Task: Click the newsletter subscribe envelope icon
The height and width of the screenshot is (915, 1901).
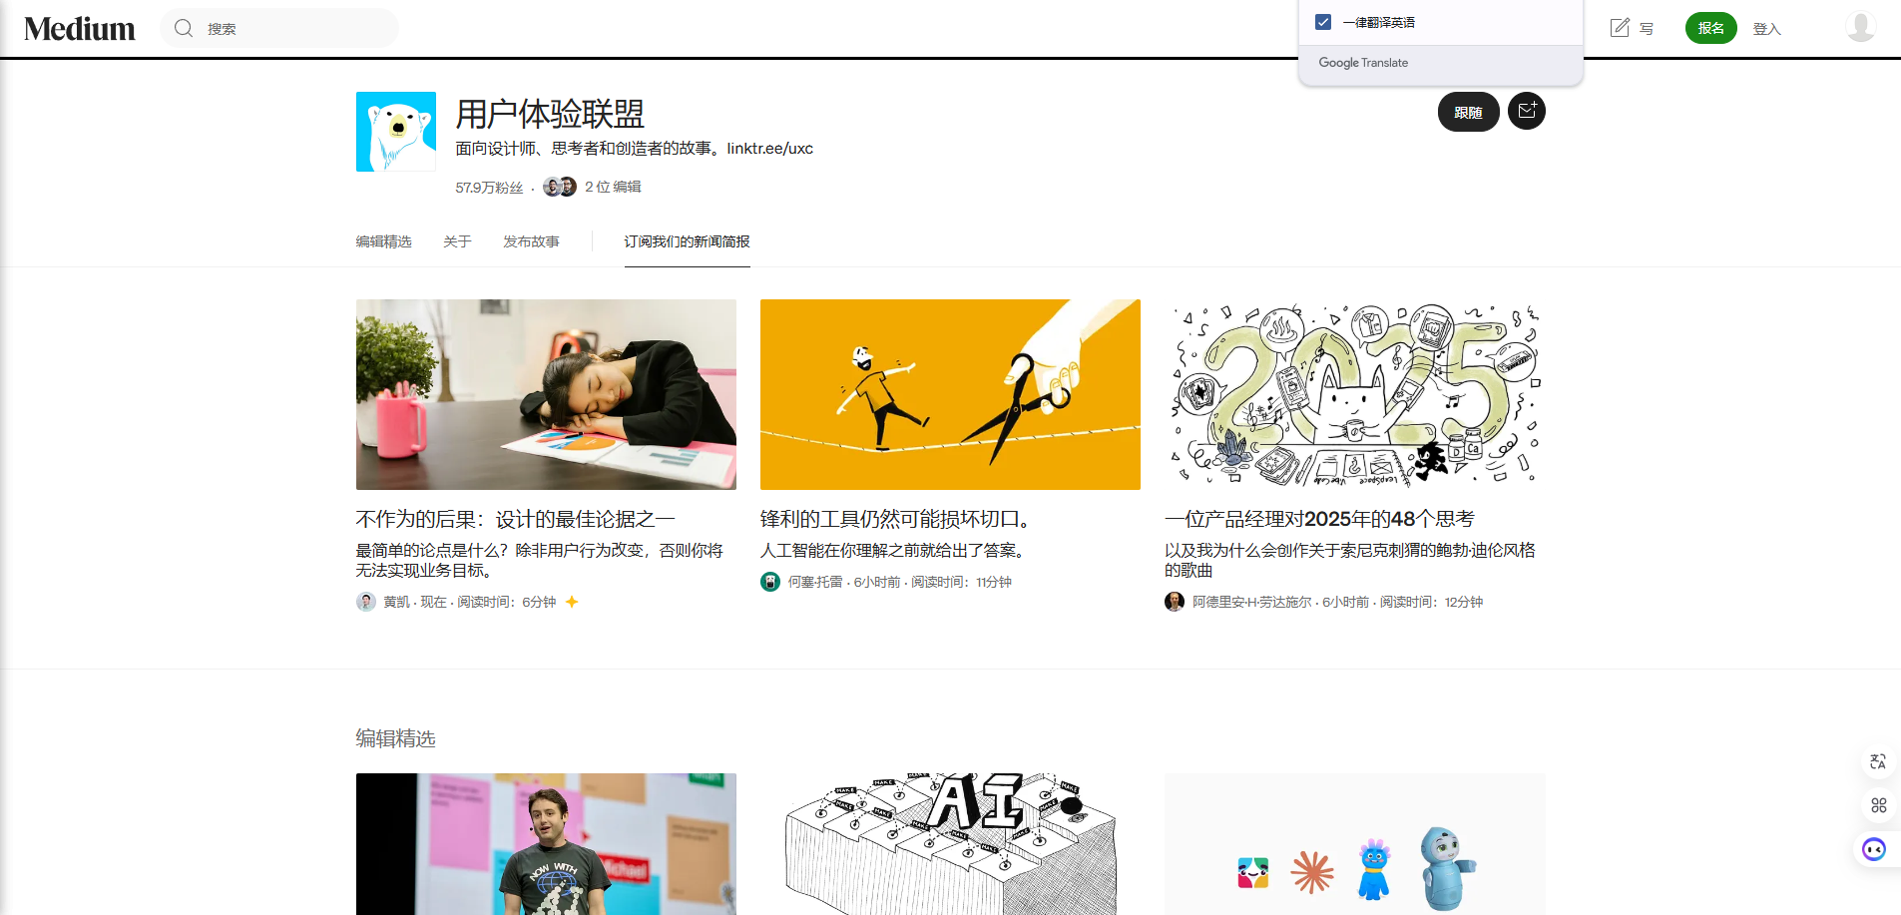Action: 1526,111
